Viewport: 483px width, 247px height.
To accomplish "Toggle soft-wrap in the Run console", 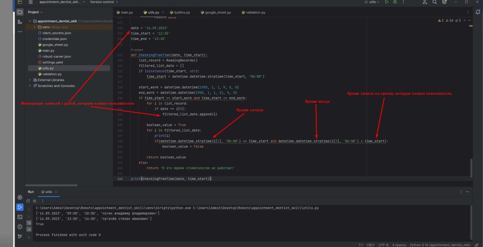I will click(29, 223).
